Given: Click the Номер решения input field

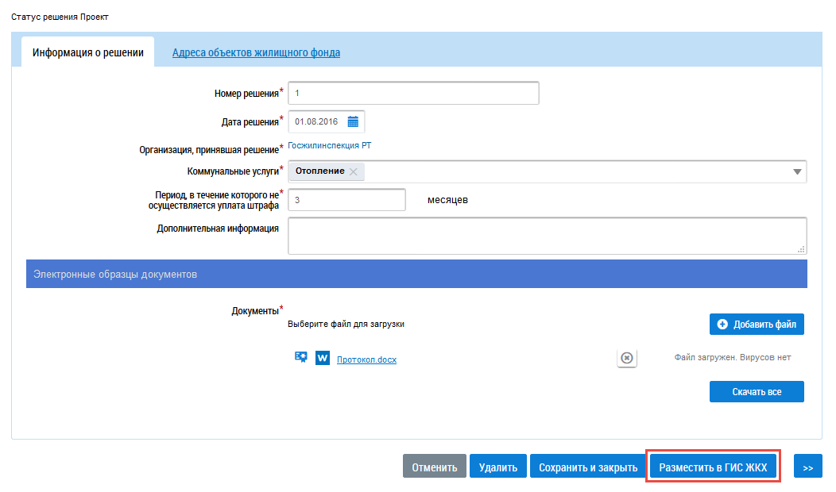Looking at the screenshot, I should [413, 93].
